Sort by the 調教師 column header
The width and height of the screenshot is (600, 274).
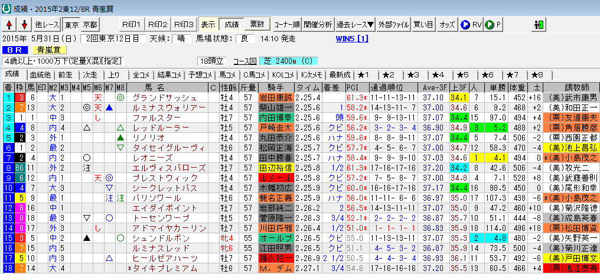572,87
